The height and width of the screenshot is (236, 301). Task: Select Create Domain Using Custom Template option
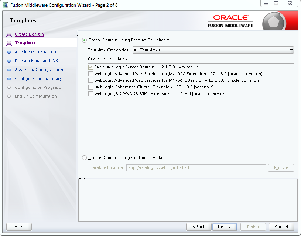pyautogui.click(x=84, y=158)
